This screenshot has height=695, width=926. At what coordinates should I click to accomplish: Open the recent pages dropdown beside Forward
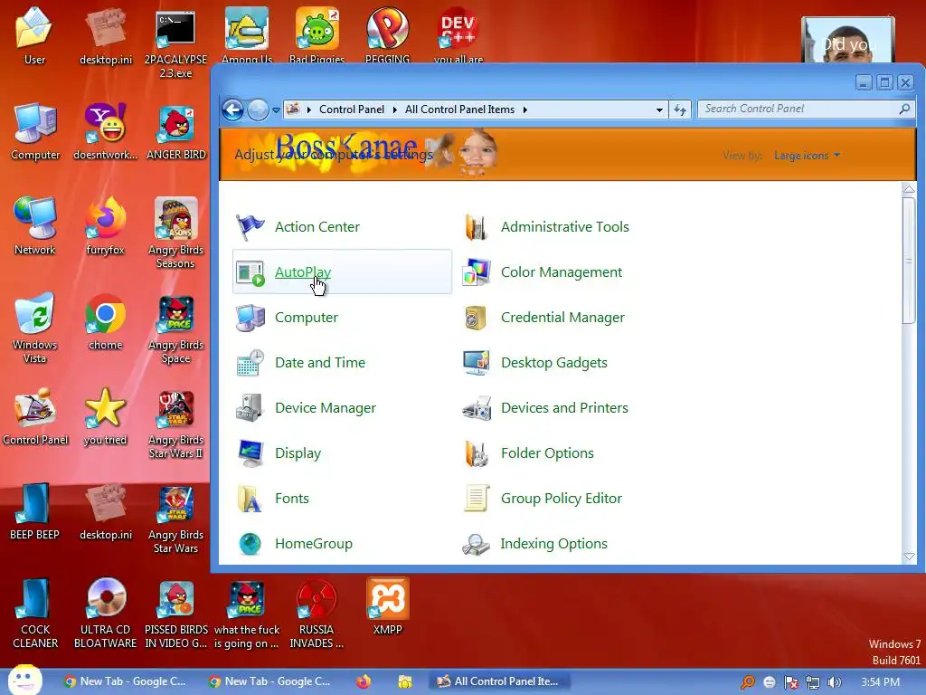tap(276, 109)
